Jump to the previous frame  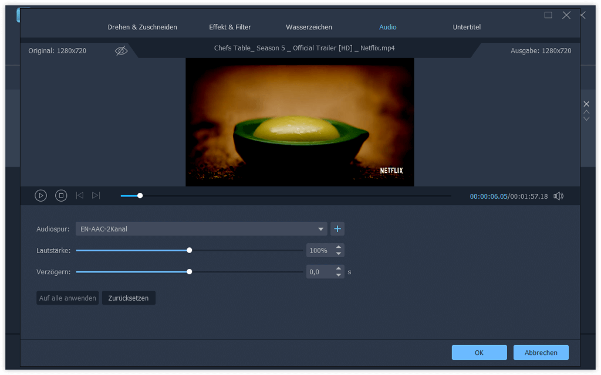coord(79,196)
